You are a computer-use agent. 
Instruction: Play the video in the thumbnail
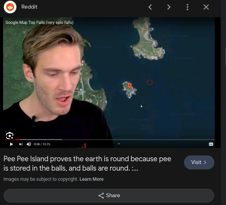click(x=11, y=144)
